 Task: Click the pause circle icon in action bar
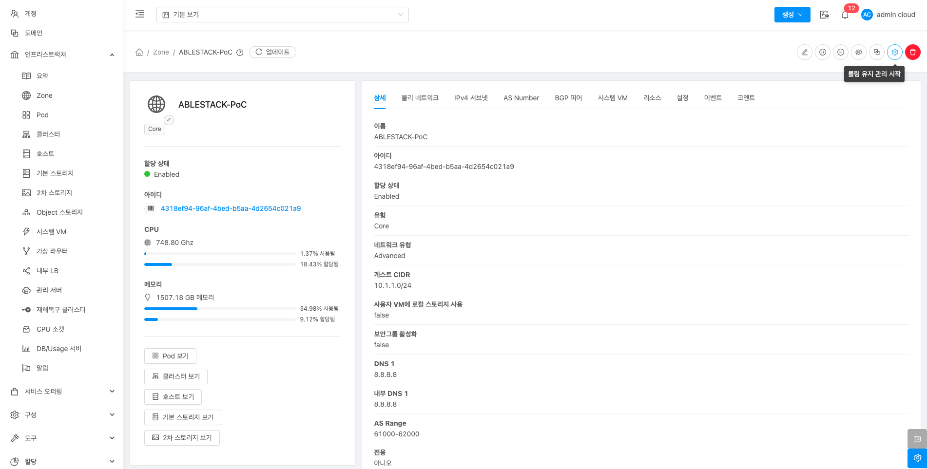coord(823,52)
